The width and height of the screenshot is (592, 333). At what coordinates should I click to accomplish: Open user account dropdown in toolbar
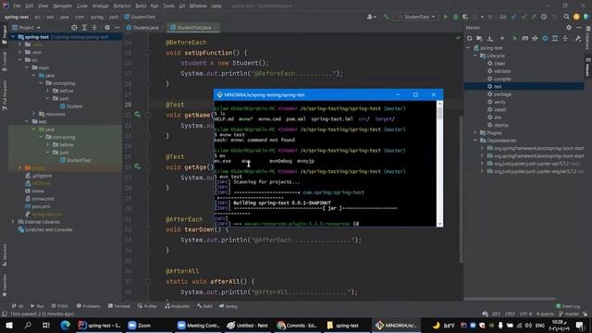coord(372,17)
